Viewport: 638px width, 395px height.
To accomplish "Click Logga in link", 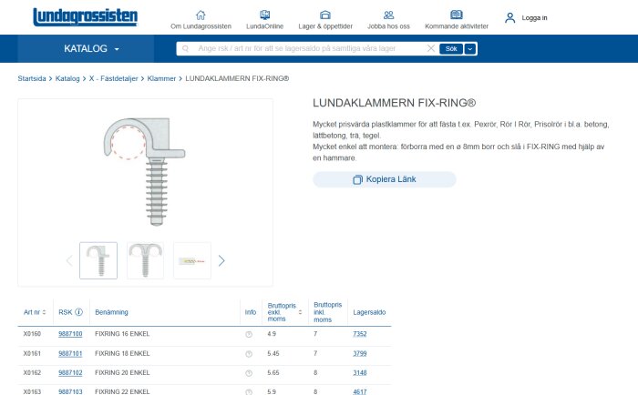I will point(534,18).
